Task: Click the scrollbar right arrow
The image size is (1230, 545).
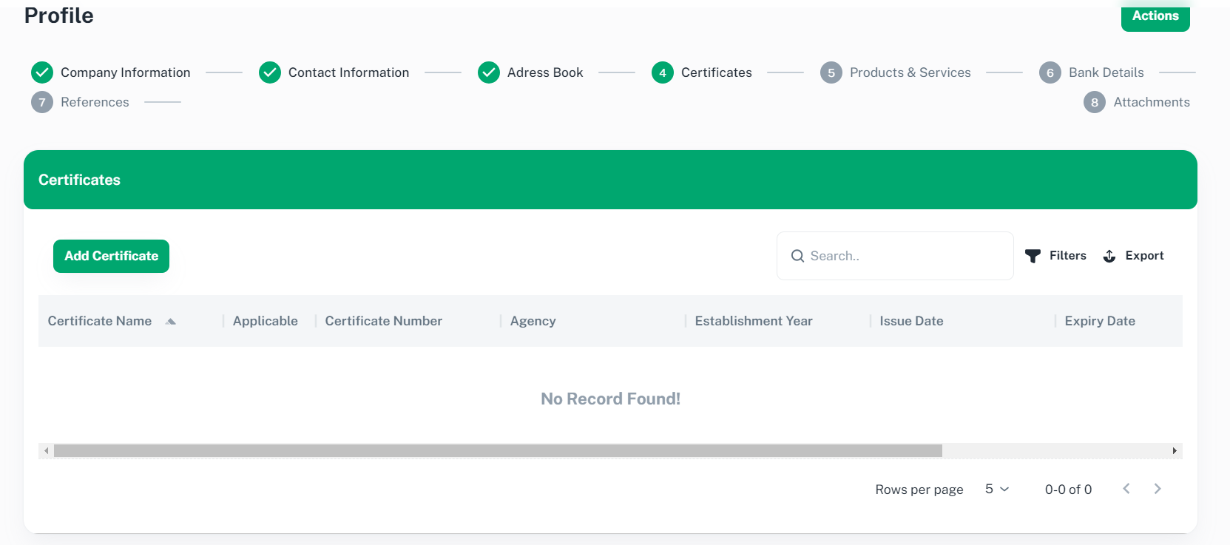Action: pos(1175,451)
